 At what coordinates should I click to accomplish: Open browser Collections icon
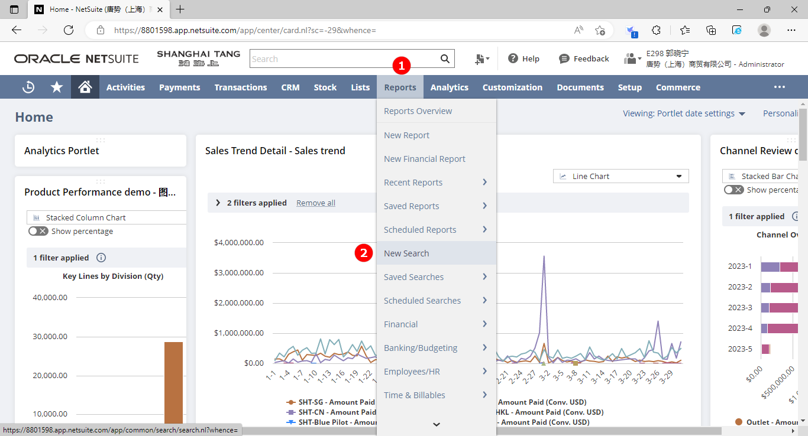[711, 30]
